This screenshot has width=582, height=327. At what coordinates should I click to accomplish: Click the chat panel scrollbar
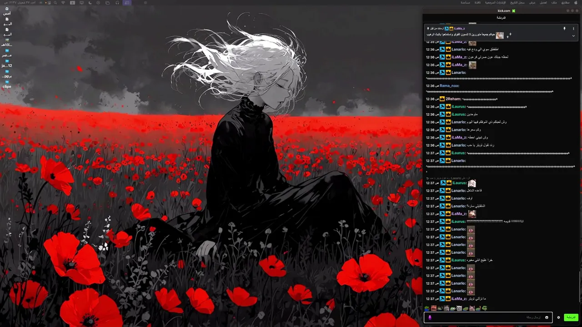click(580, 286)
